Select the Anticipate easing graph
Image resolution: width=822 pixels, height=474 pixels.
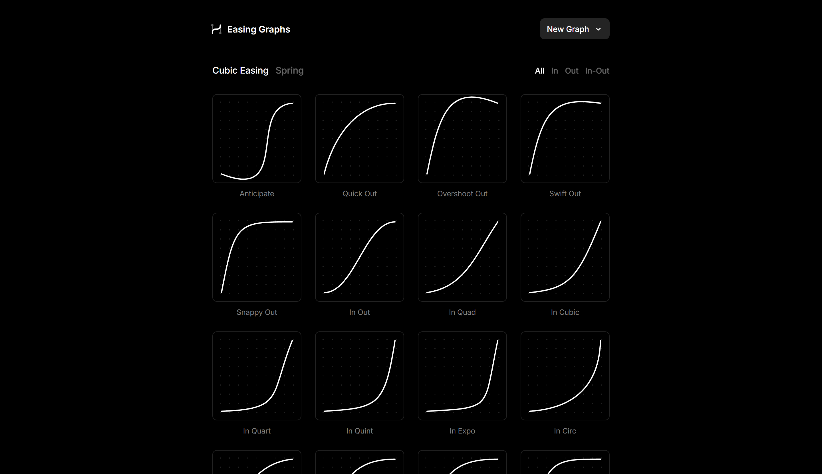click(257, 138)
